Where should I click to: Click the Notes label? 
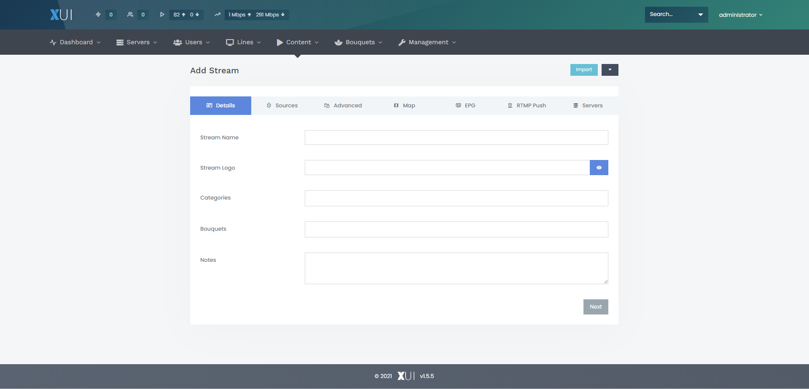click(208, 260)
